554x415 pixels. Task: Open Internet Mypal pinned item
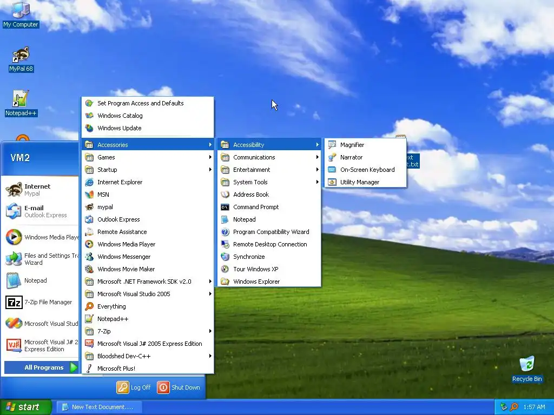click(41, 190)
